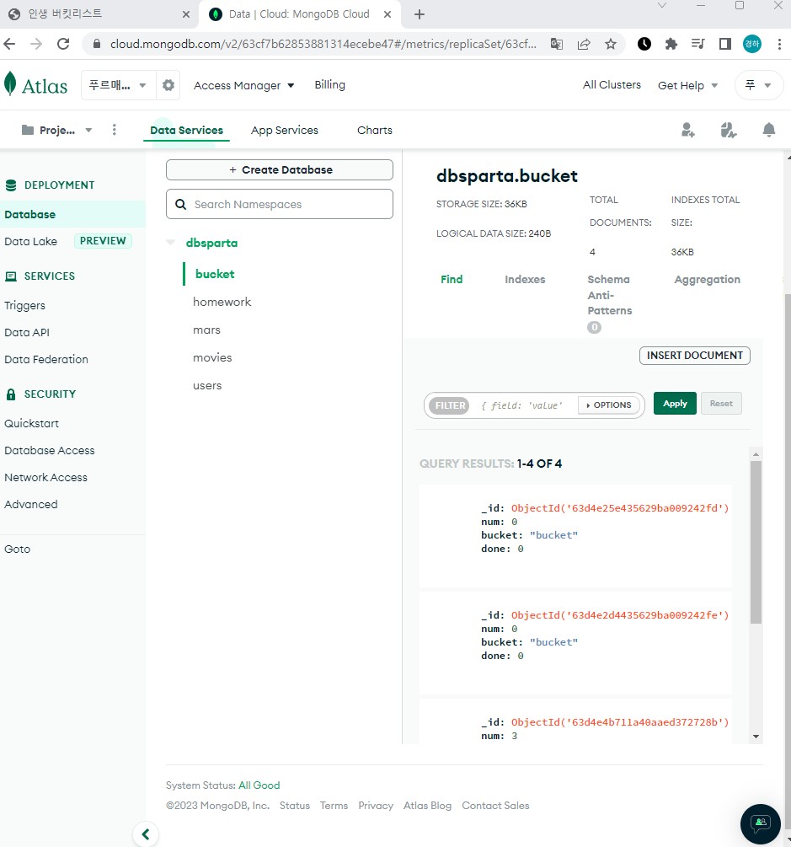Click the share page icon

584,44
